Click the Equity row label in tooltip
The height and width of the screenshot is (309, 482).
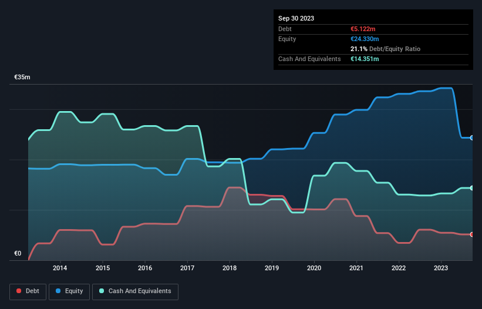(x=287, y=39)
